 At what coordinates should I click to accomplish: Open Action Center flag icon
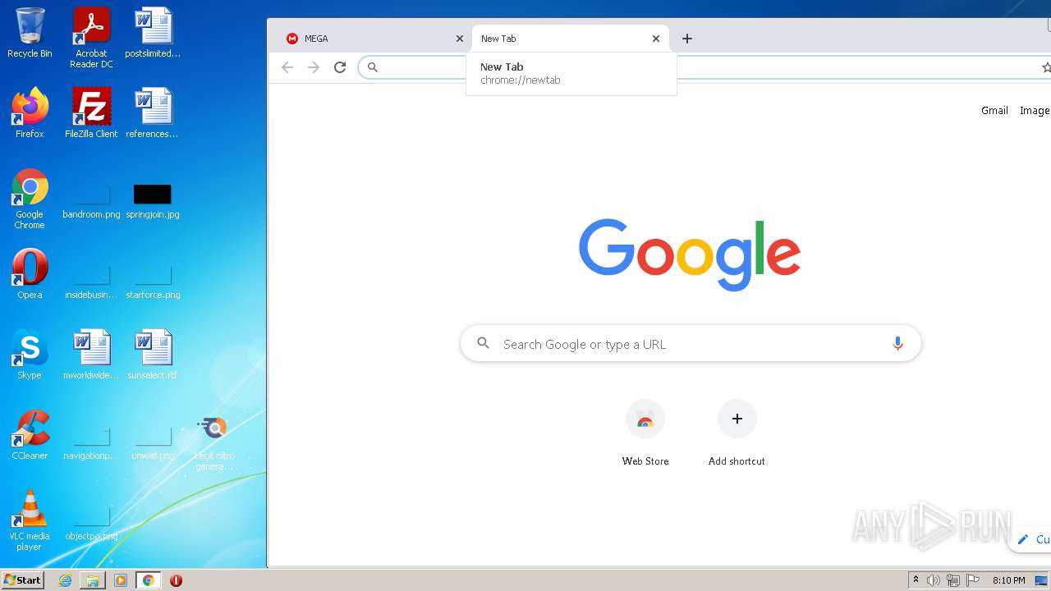click(x=973, y=580)
